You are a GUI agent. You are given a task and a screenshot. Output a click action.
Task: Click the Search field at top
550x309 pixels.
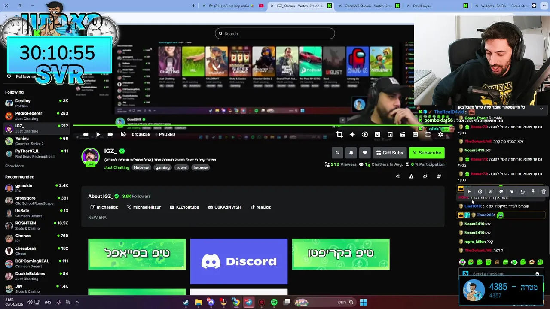pos(275,33)
